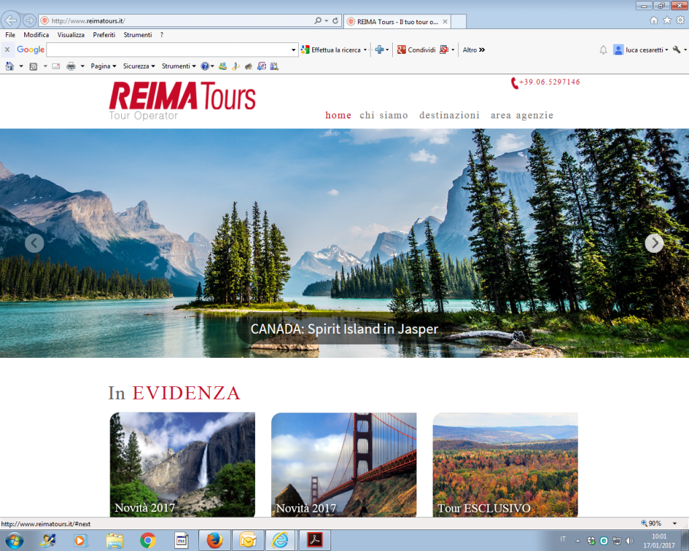Click the chi siamo link

[x=384, y=115]
